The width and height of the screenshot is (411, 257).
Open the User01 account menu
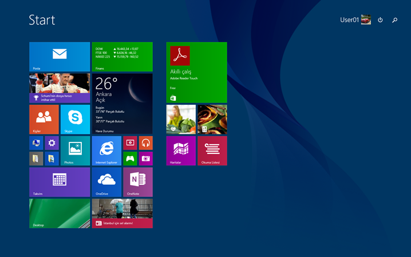point(355,20)
